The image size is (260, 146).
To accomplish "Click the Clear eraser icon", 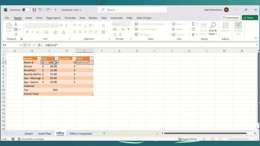I will click(193, 34).
